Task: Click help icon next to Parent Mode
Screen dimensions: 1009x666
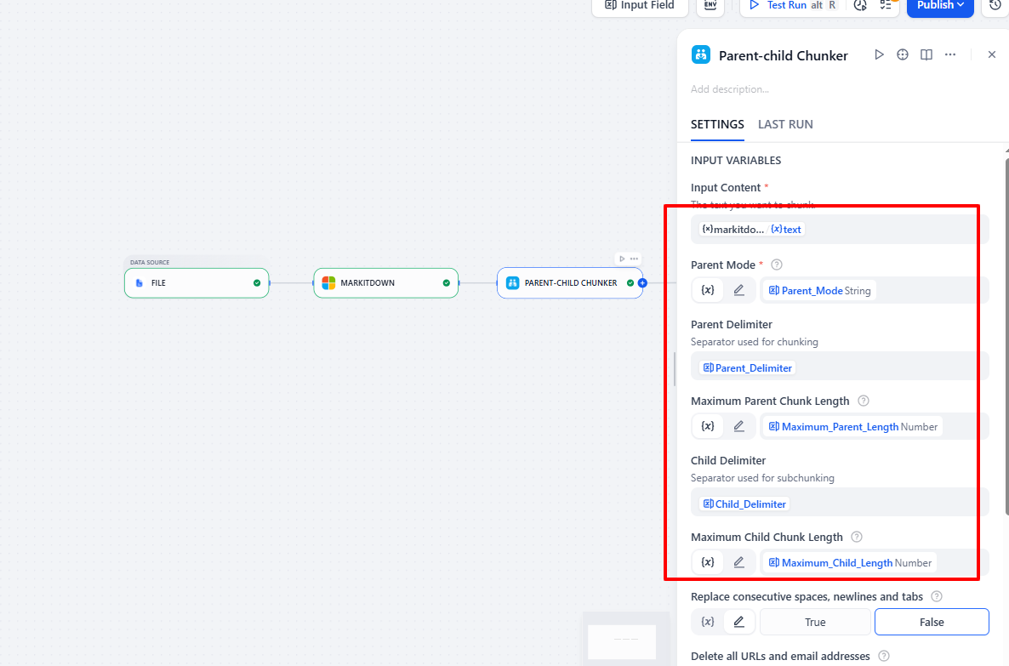Action: click(776, 265)
